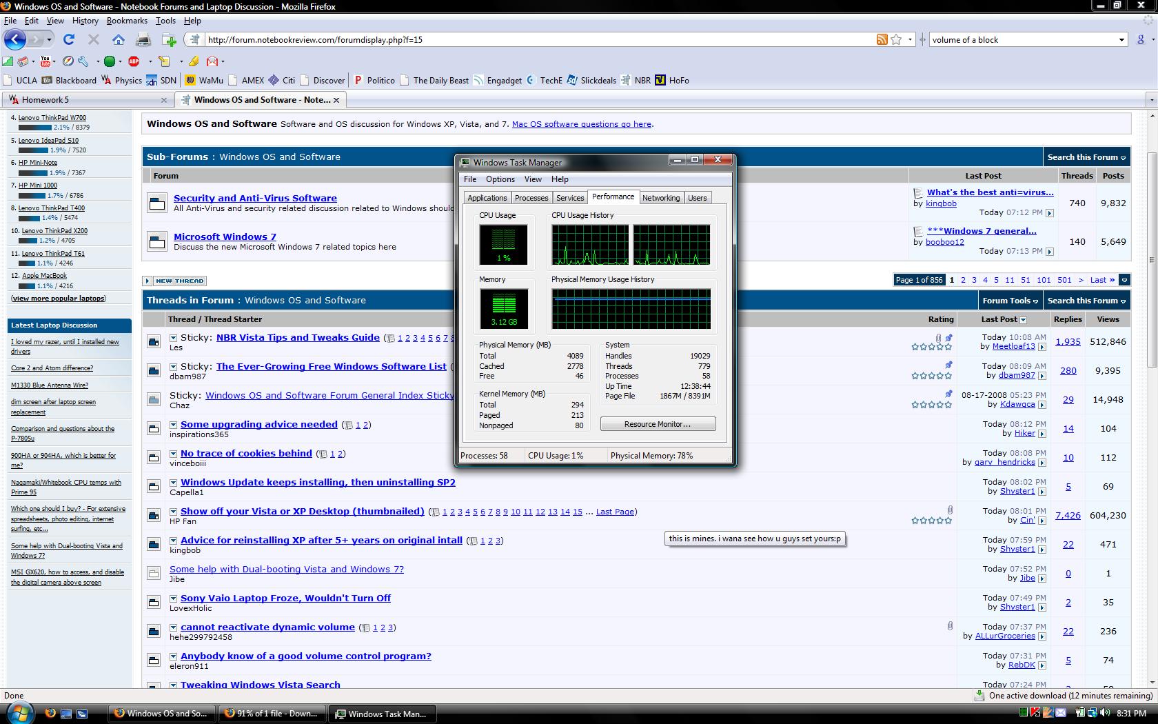
Task: Click the download arrow icon in the status bar
Action: (x=979, y=696)
